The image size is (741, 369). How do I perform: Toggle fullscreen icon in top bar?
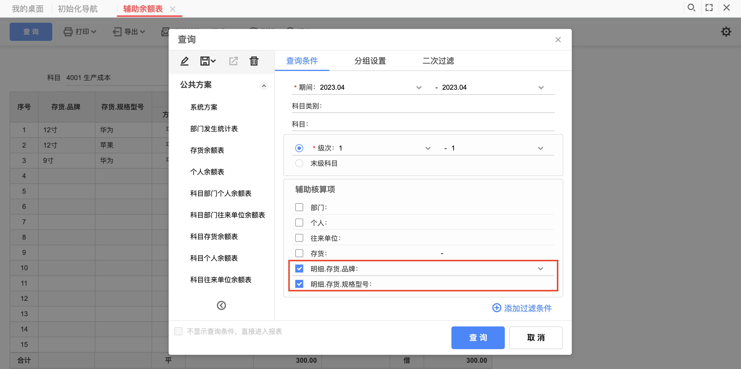coord(709,8)
